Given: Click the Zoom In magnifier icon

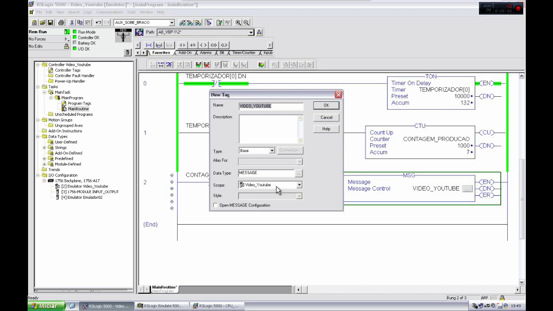Looking at the screenshot, I should pos(238,22).
